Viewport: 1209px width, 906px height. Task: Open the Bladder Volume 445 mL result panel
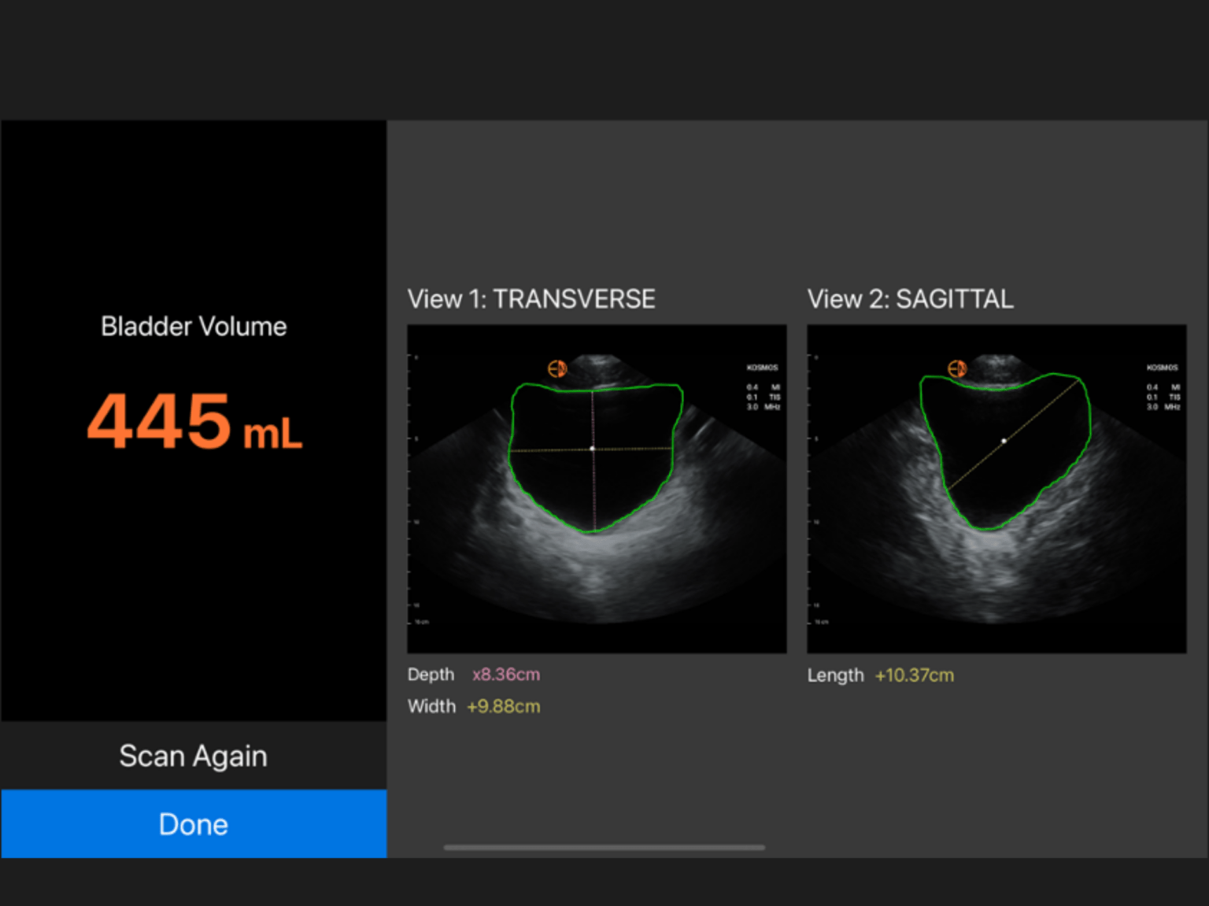coord(193,378)
